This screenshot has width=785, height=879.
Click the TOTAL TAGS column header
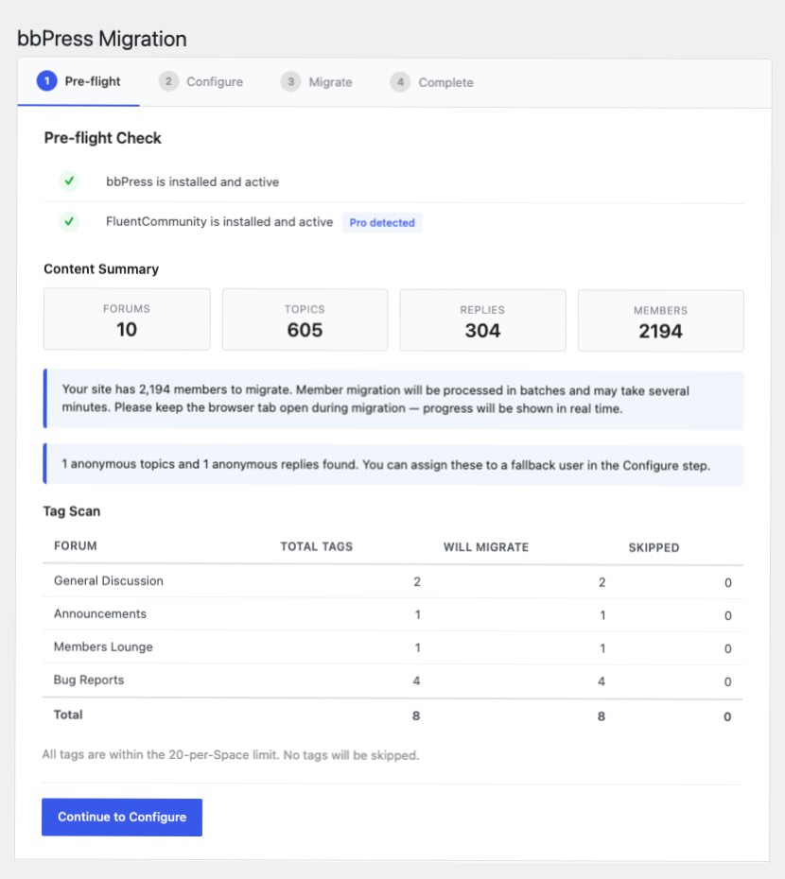click(317, 546)
